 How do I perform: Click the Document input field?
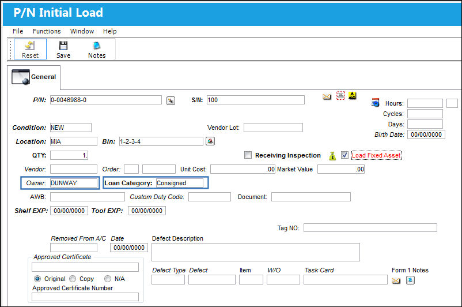pos(311,197)
